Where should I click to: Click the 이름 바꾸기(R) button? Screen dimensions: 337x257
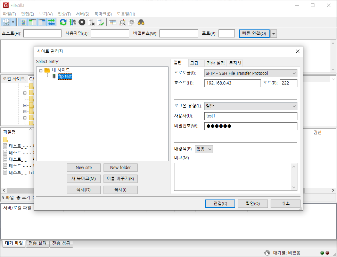120,179
